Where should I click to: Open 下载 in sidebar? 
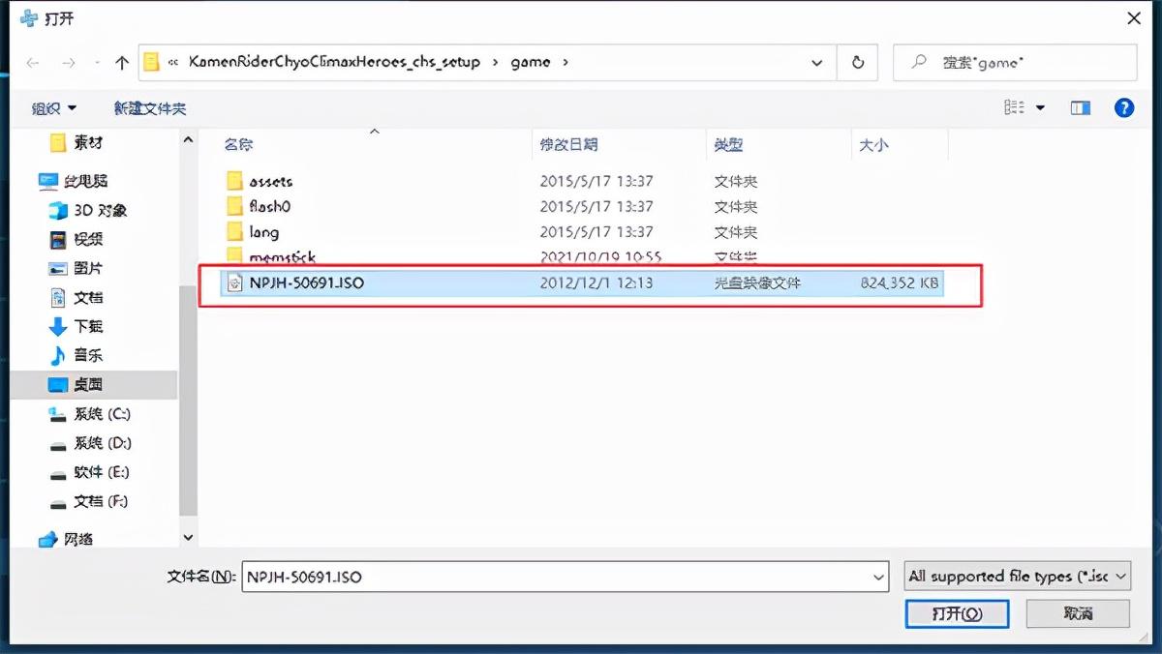coord(76,326)
